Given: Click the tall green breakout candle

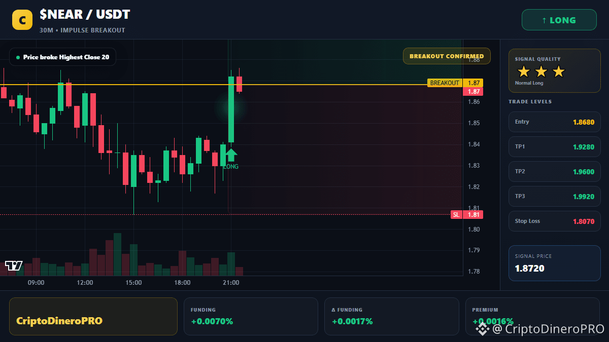Looking at the screenshot, I should click(x=231, y=109).
